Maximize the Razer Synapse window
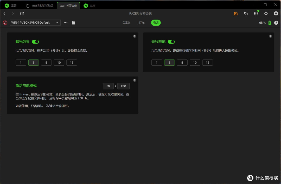Image resolution: width=281 pixels, height=184 pixels. coord(265,5)
